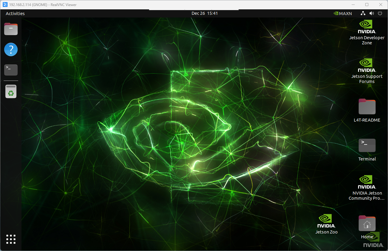Click the volume icon in the top bar
Screen dimensions: 388x251
click(x=372, y=13)
